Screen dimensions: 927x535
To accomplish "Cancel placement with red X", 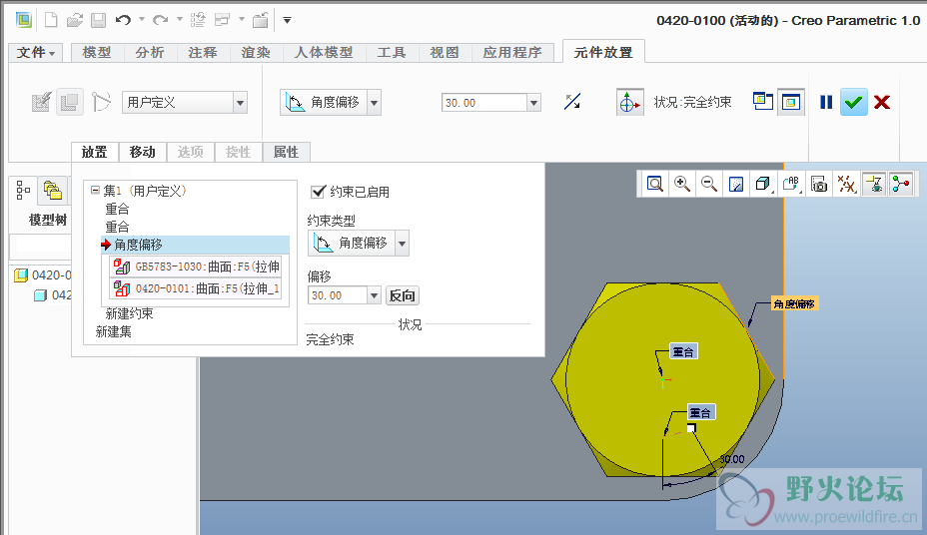I will [882, 102].
